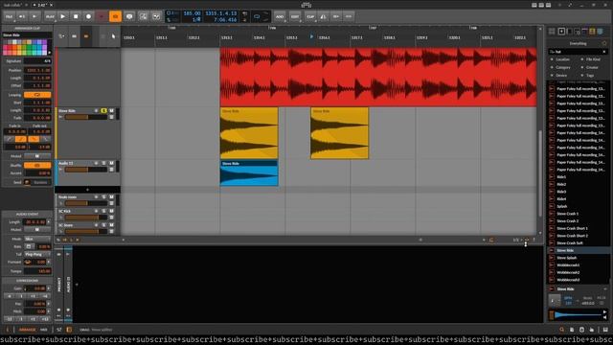Expand the Location filter
613x345 pixels.
click(560, 59)
